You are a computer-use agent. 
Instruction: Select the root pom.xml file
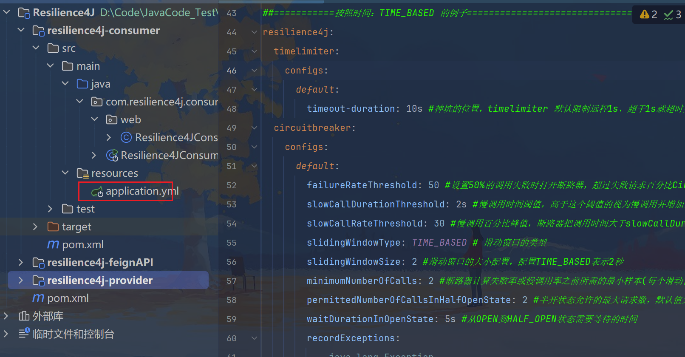(68, 298)
